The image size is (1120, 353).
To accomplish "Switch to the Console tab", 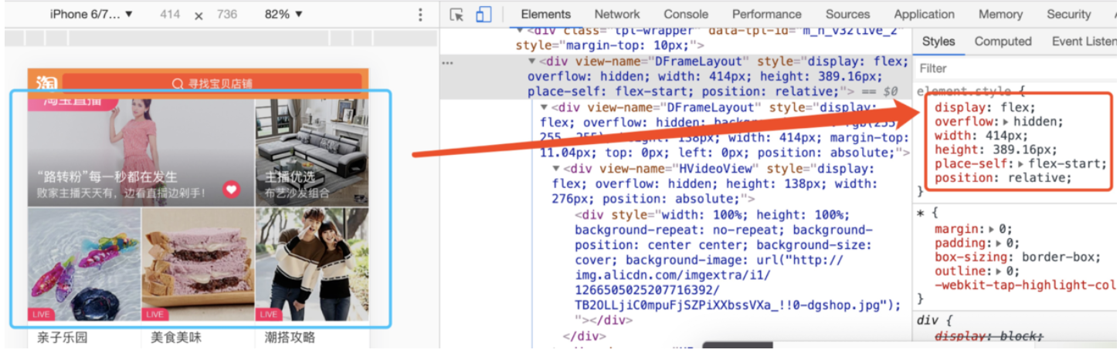I will point(686,14).
